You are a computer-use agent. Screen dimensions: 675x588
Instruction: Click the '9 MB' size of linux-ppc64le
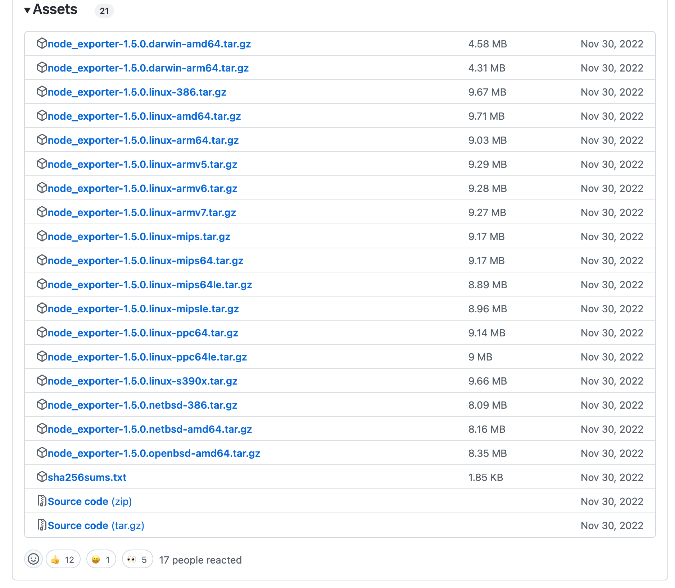480,357
